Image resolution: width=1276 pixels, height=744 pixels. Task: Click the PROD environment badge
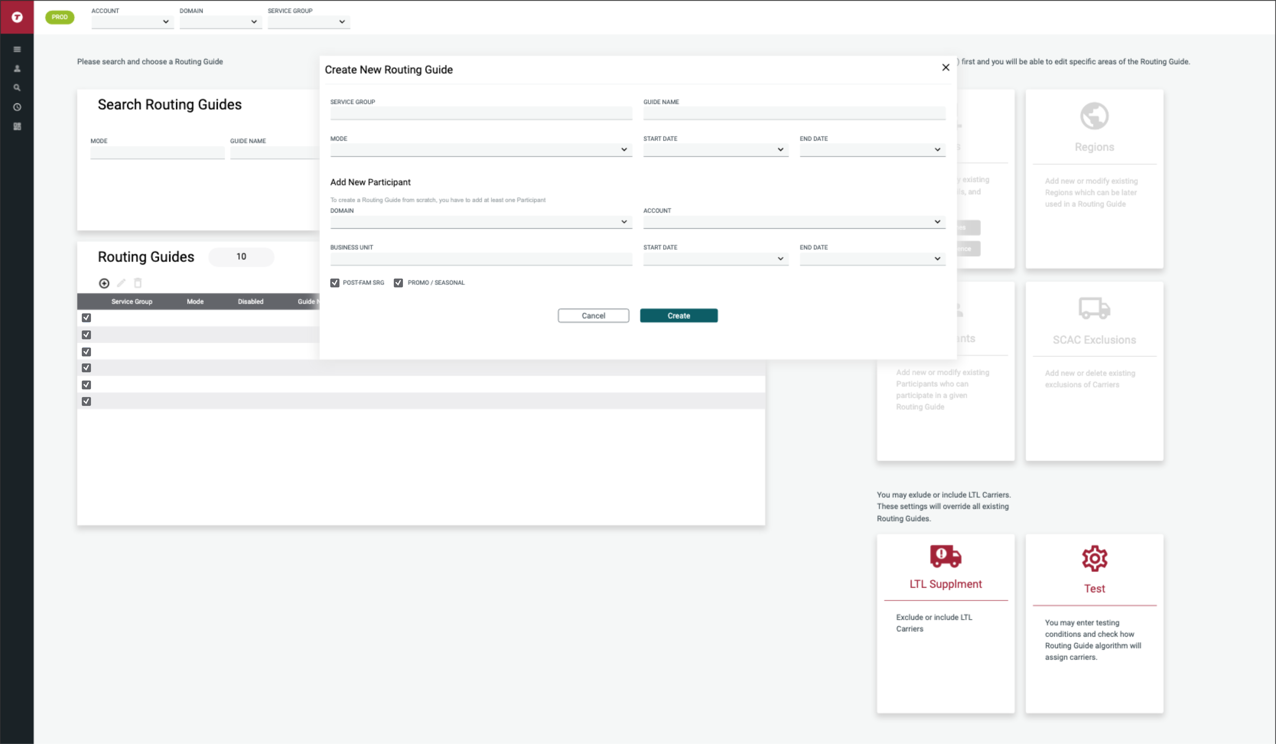[x=60, y=17]
